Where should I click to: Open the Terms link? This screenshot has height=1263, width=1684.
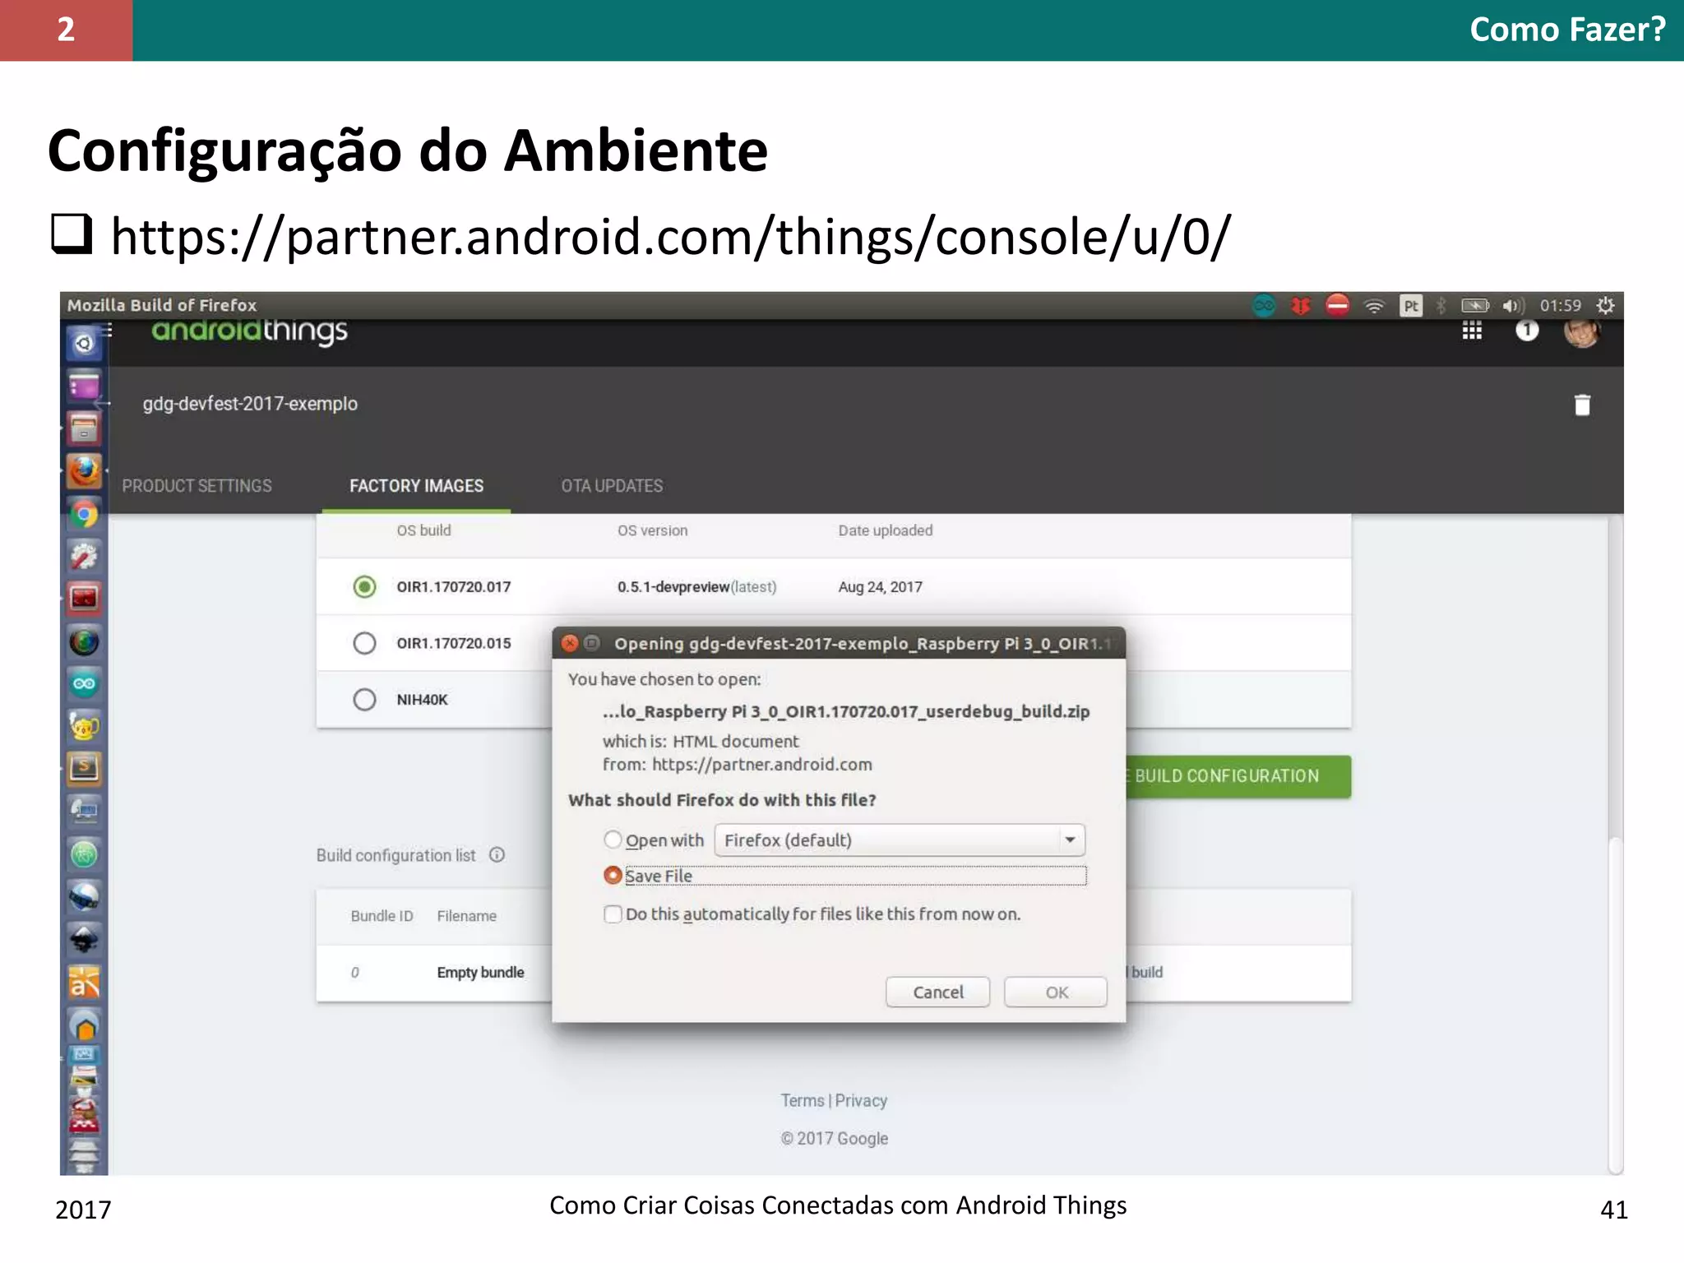(x=803, y=1100)
